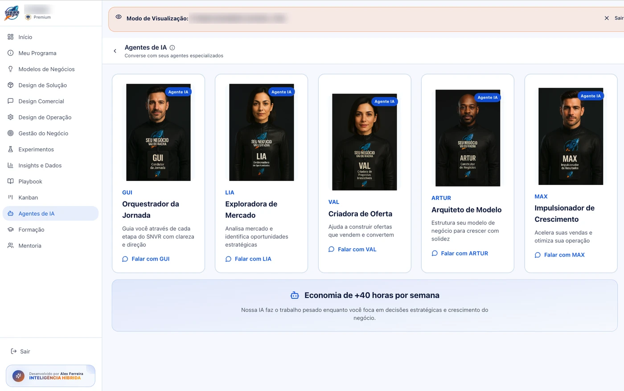Click the Formação graduation cap icon
Image resolution: width=624 pixels, height=391 pixels.
(x=11, y=229)
